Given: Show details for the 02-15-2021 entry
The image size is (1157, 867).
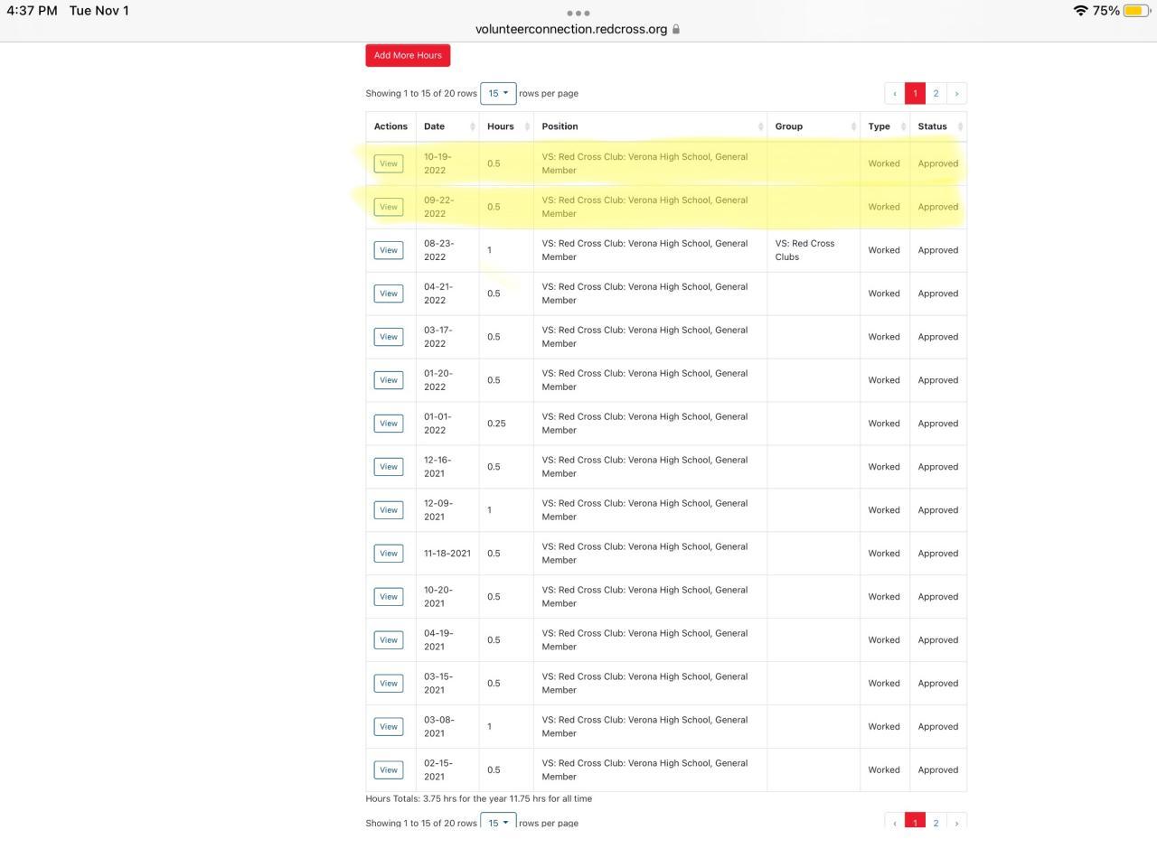Looking at the screenshot, I should [389, 770].
